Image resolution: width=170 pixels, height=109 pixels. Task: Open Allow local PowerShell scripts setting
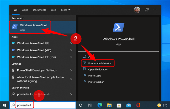coord(40,79)
